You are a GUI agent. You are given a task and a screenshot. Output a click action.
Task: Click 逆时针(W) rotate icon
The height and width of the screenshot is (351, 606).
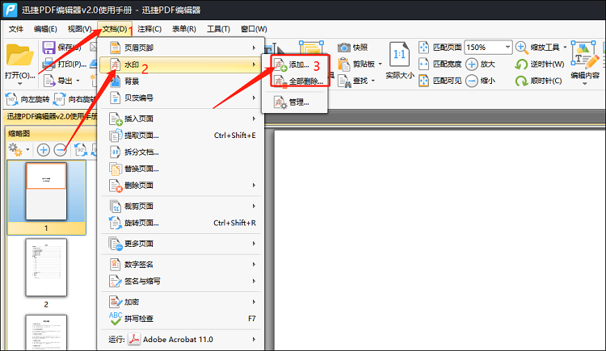(x=521, y=64)
